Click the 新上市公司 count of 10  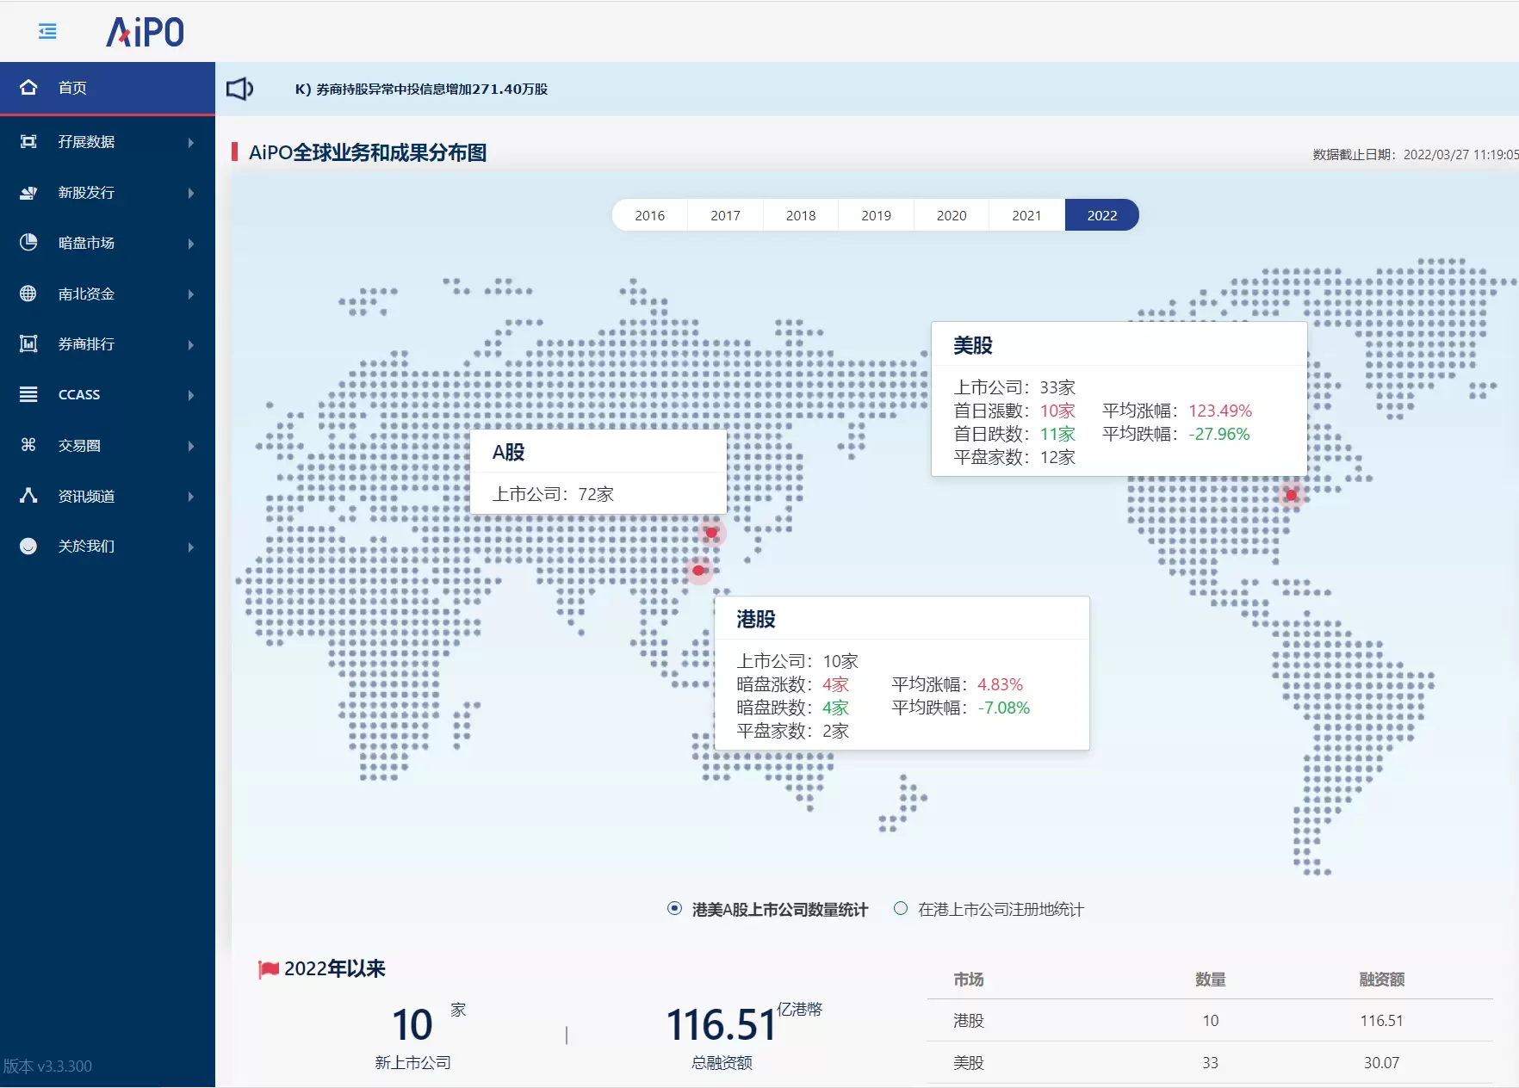tap(412, 1025)
